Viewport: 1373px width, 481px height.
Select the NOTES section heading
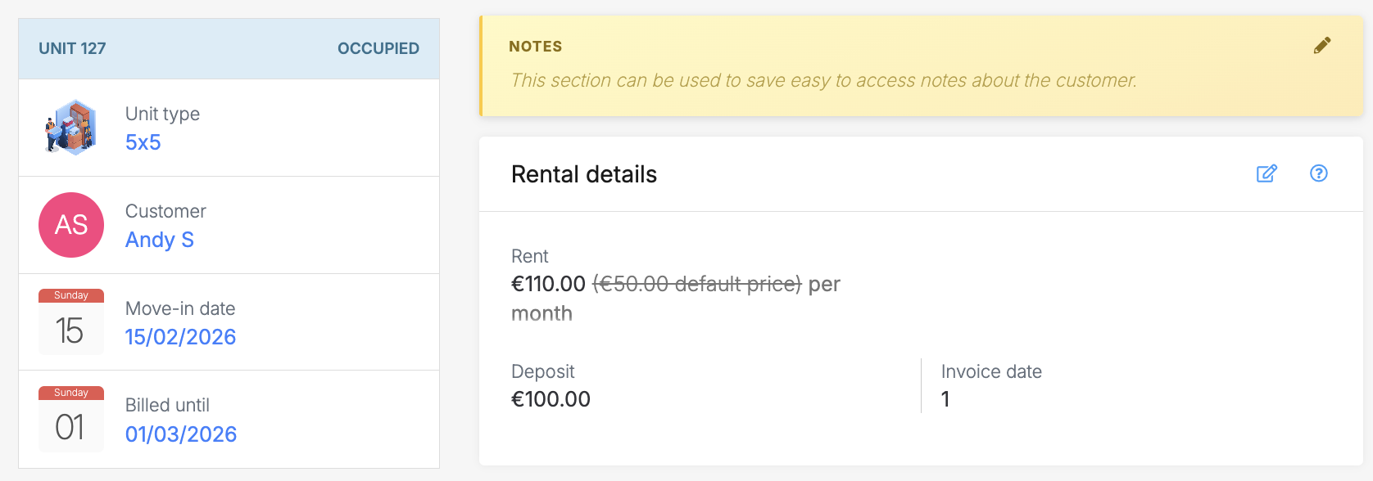coord(536,47)
